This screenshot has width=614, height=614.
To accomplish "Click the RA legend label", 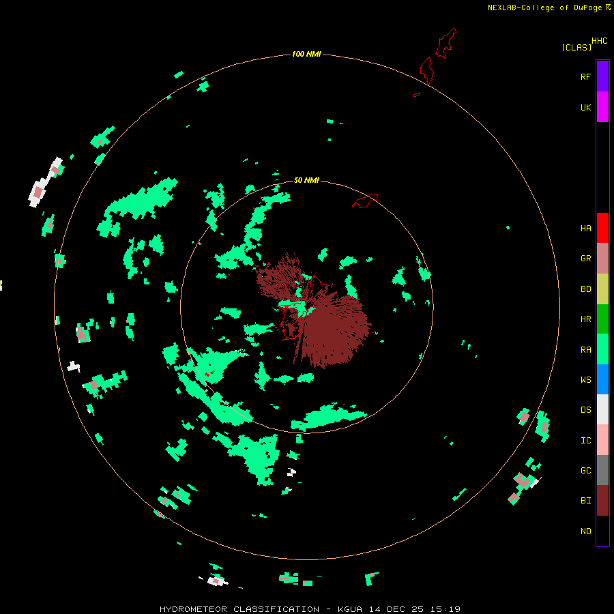I will pyautogui.click(x=585, y=350).
